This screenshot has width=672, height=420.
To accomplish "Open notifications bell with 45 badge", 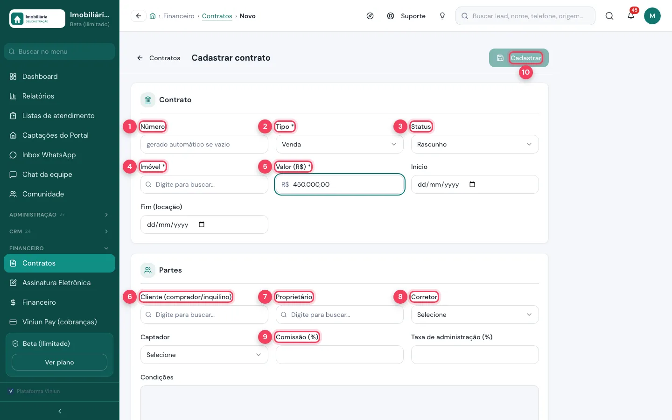I will pyautogui.click(x=631, y=16).
